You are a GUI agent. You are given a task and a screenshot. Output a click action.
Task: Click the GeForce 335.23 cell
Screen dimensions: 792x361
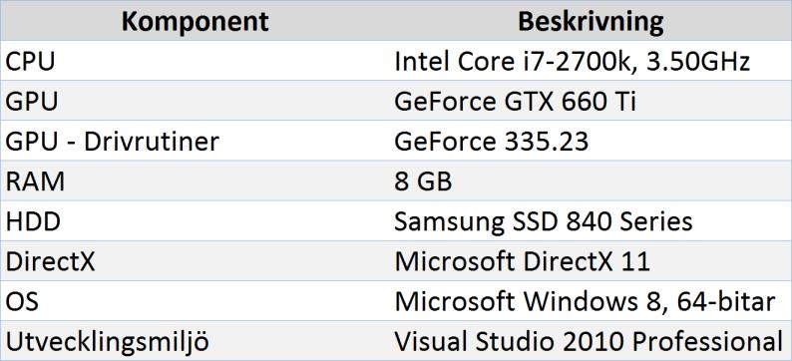[x=591, y=141]
